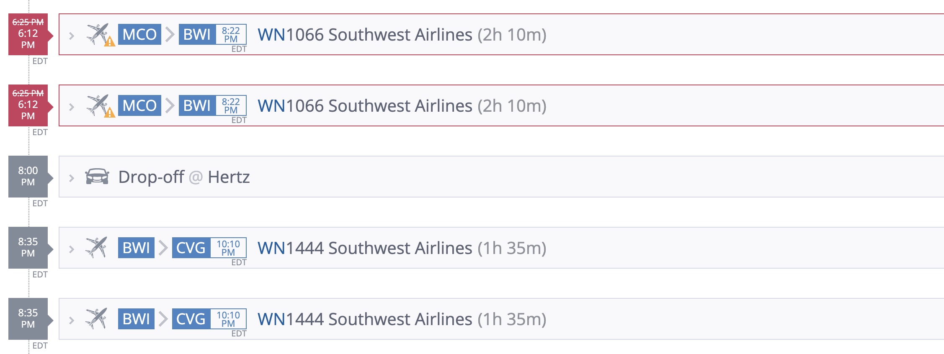Expand the first WN1066 flight row chevron

[72, 36]
